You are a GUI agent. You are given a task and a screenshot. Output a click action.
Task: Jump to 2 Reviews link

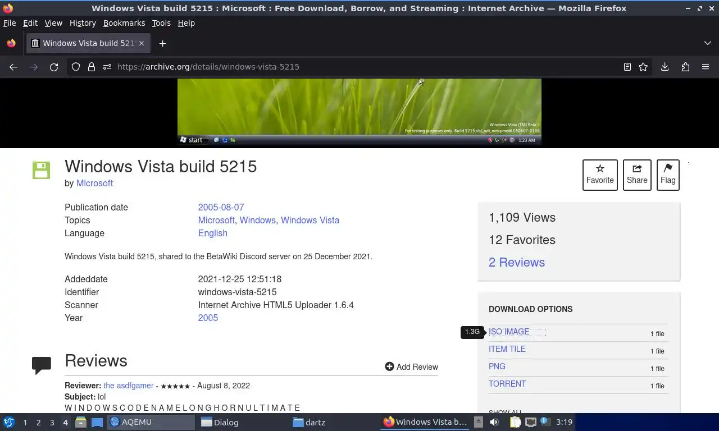[517, 263]
